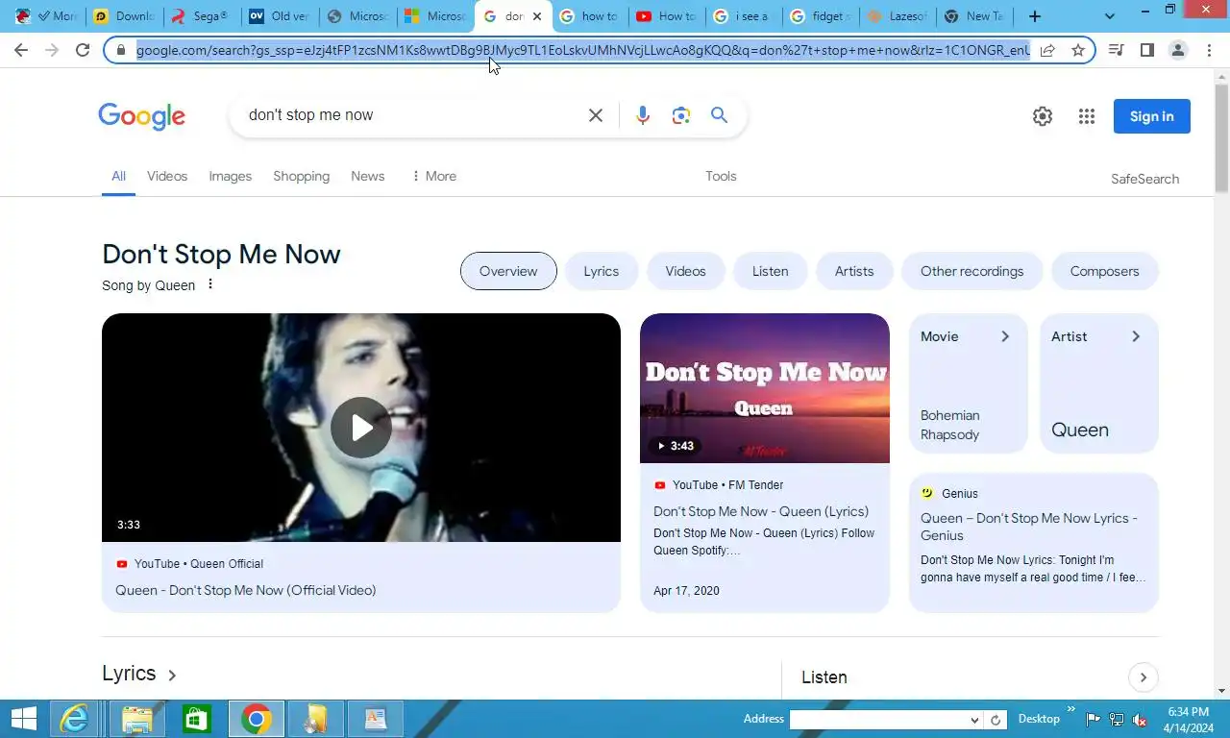Switch to the Shopping search tab
The height and width of the screenshot is (738, 1230).
pos(301,176)
